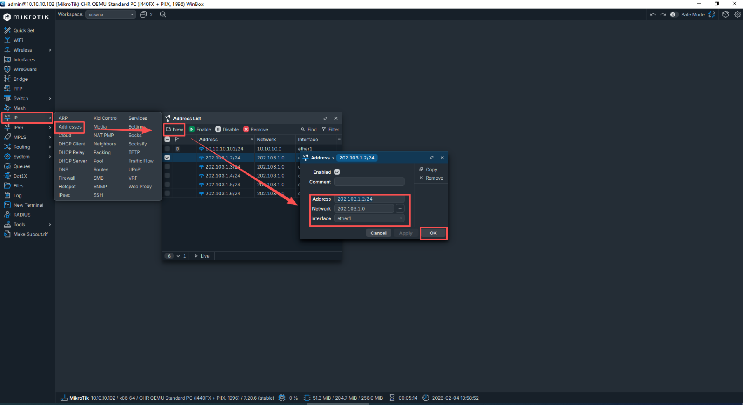Toggle the Enabled checkbox in Address dialog
Image resolution: width=743 pixels, height=405 pixels.
[x=337, y=172]
